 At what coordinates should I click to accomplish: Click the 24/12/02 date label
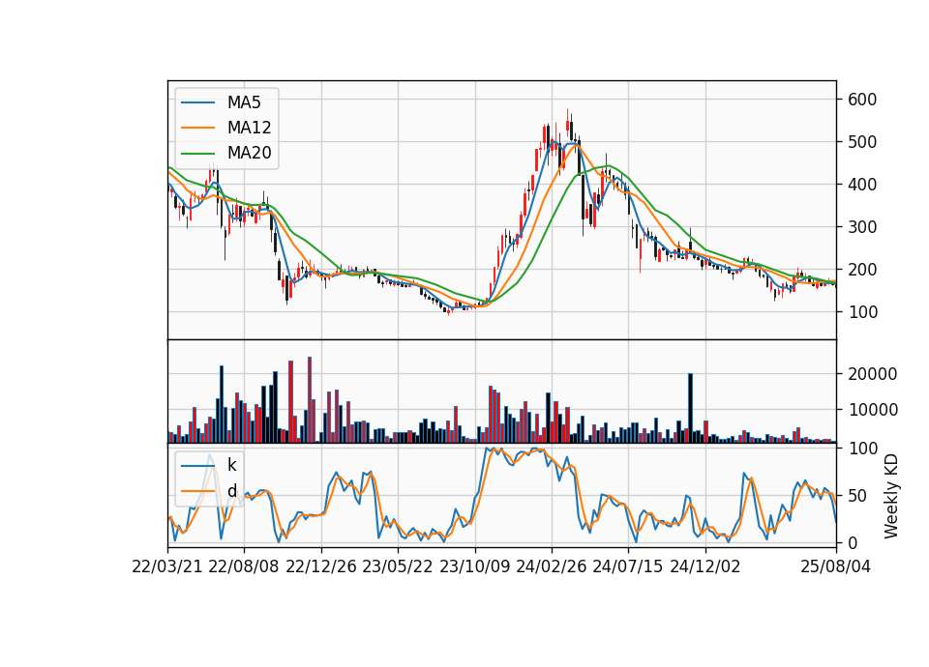705,566
